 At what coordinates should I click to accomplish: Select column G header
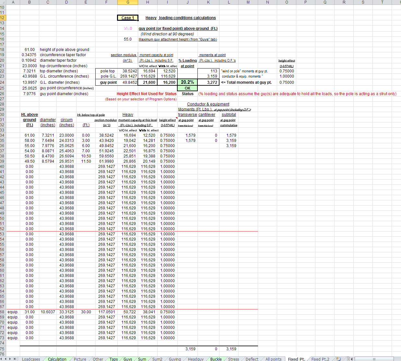(128, 2)
